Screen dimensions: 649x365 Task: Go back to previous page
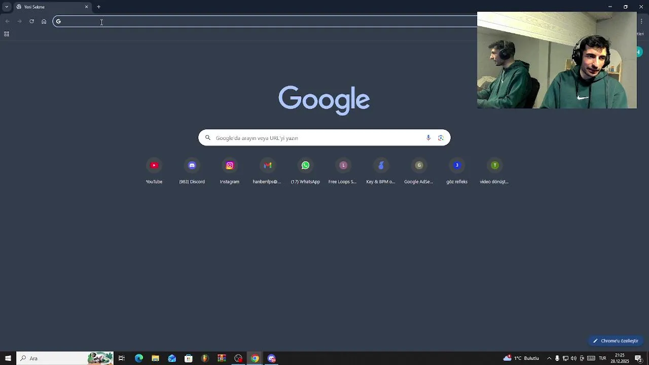[x=7, y=21]
